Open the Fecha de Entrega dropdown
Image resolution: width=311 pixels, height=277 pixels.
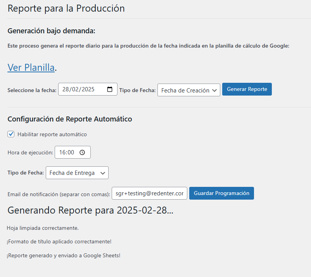pyautogui.click(x=77, y=173)
